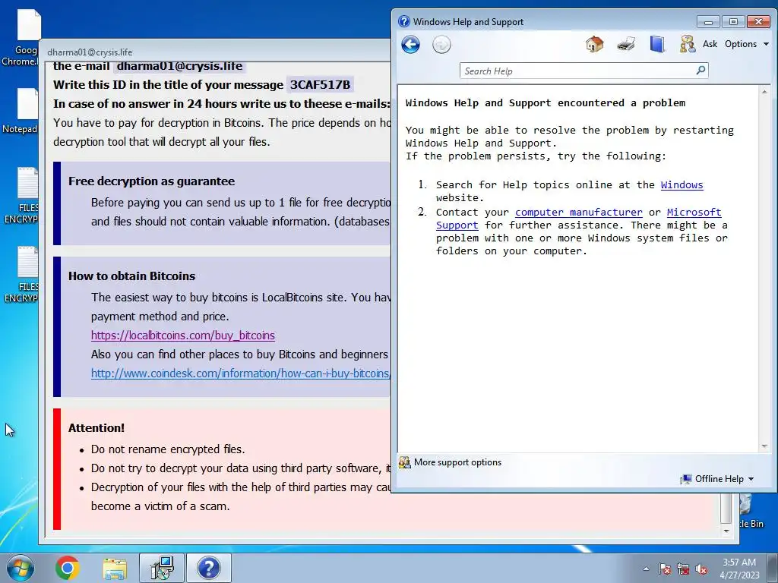The width and height of the screenshot is (778, 583).
Task: Print the help topic using printer icon
Action: [x=626, y=44]
